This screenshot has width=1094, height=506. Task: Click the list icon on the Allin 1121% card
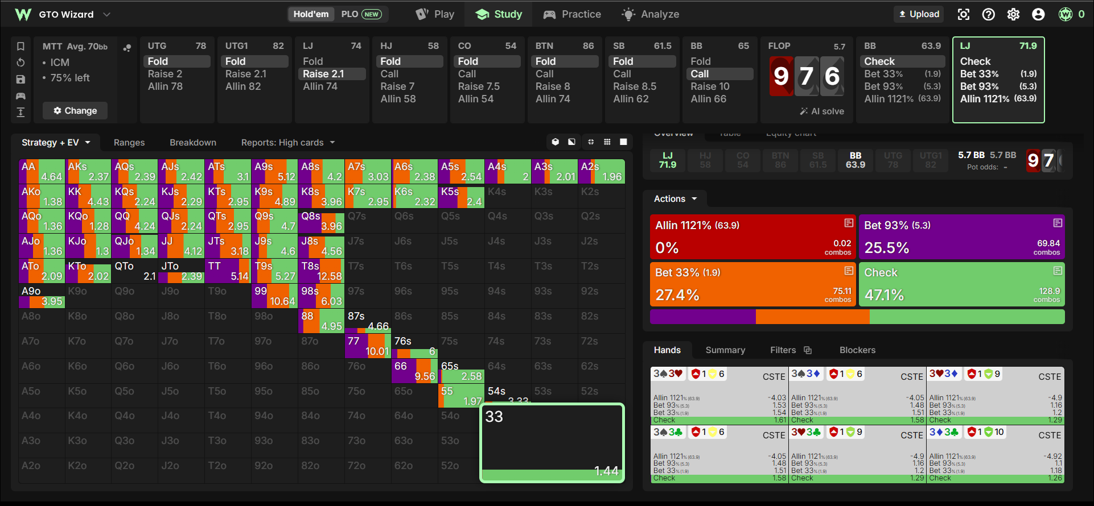pos(849,223)
